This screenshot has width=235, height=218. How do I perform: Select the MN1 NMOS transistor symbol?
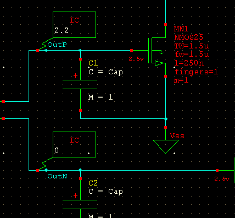point(157,51)
